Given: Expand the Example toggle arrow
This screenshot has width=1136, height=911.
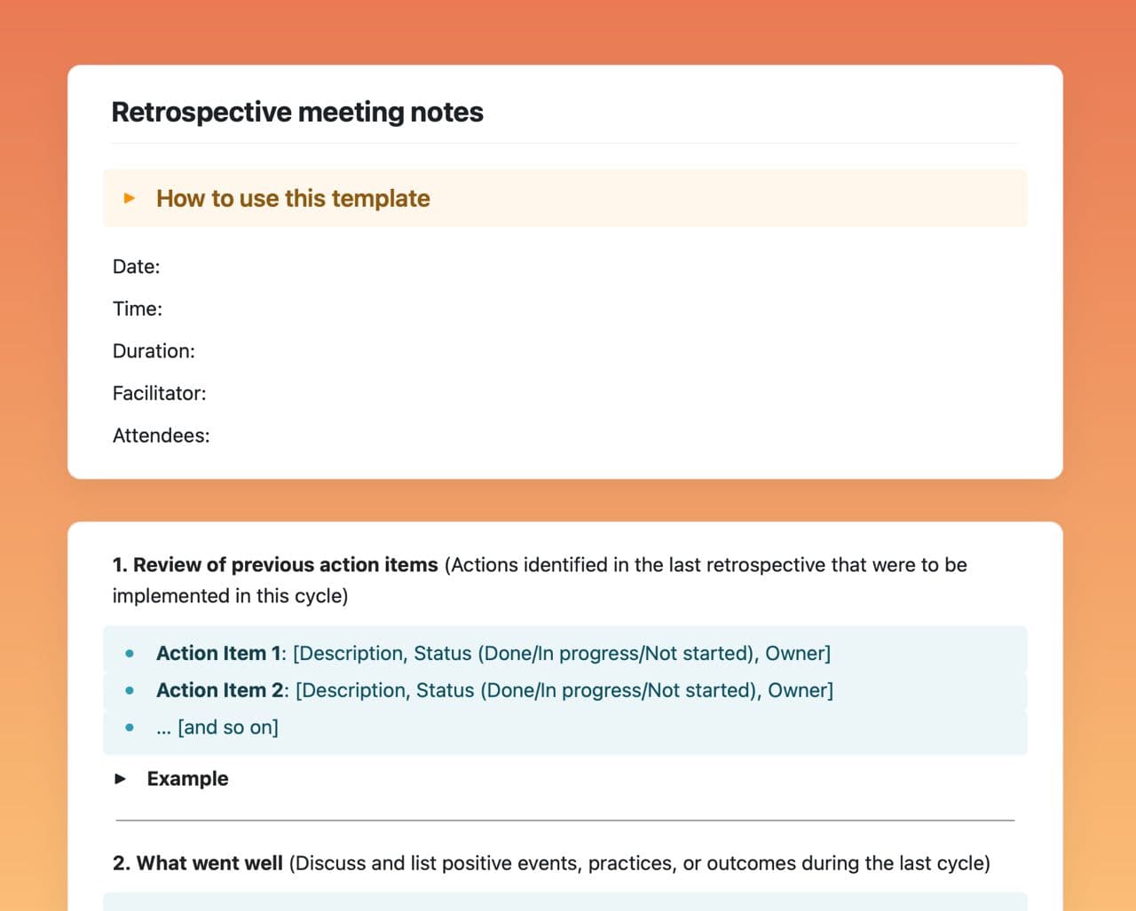Looking at the screenshot, I should point(121,779).
